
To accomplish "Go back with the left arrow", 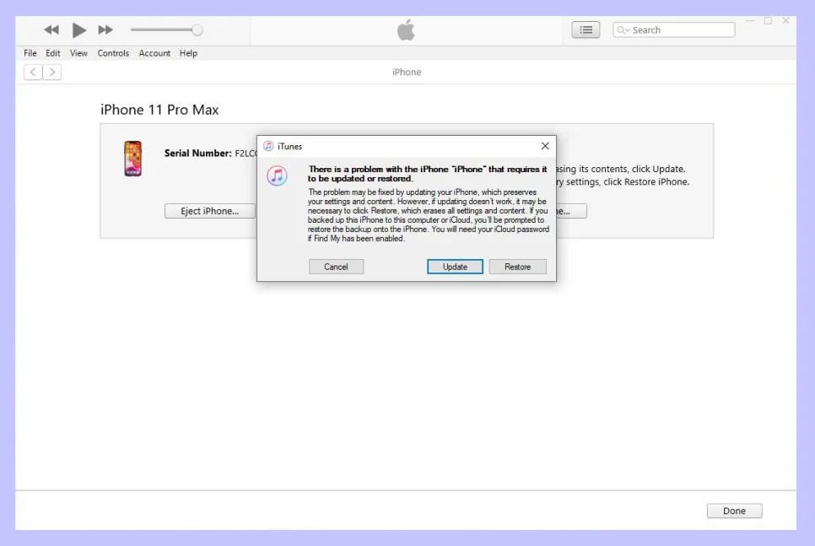I will (x=33, y=73).
